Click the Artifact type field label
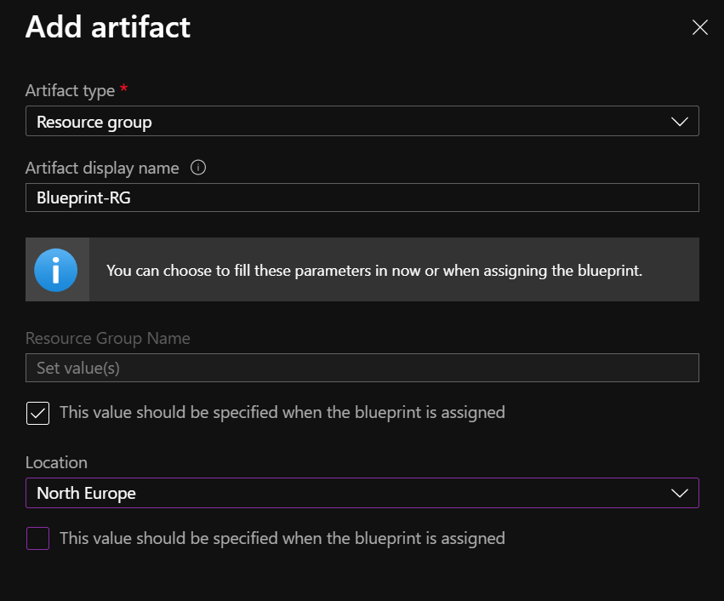The height and width of the screenshot is (601, 724). click(x=70, y=89)
